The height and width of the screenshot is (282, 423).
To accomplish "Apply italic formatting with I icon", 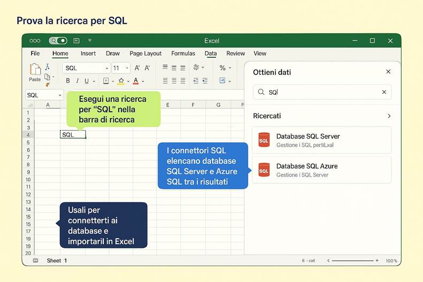I will pyautogui.click(x=78, y=81).
